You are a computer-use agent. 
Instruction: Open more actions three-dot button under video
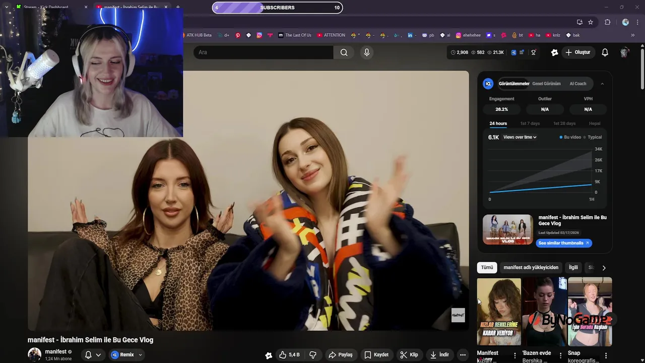[463, 355]
